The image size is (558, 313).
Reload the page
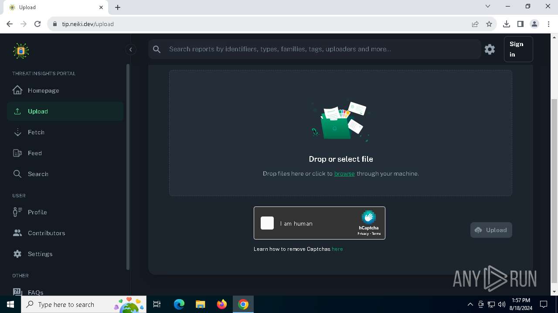37,24
